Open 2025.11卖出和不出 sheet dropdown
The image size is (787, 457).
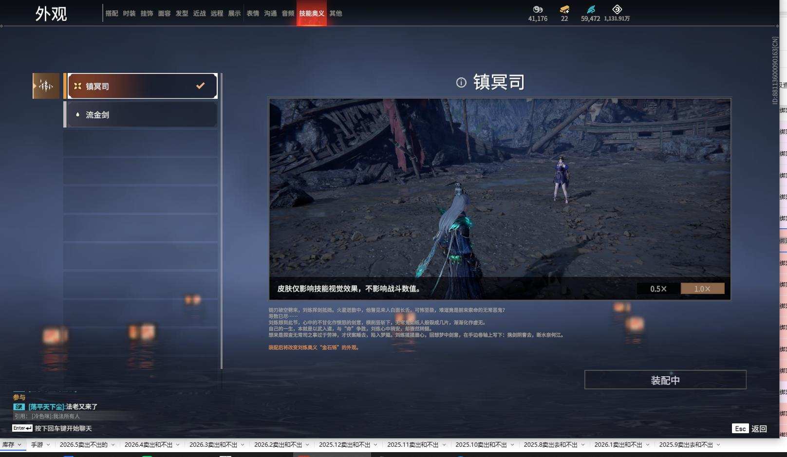[x=444, y=445]
